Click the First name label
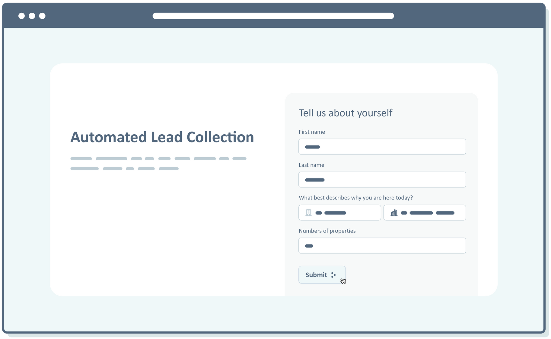551x339 pixels. coord(312,132)
